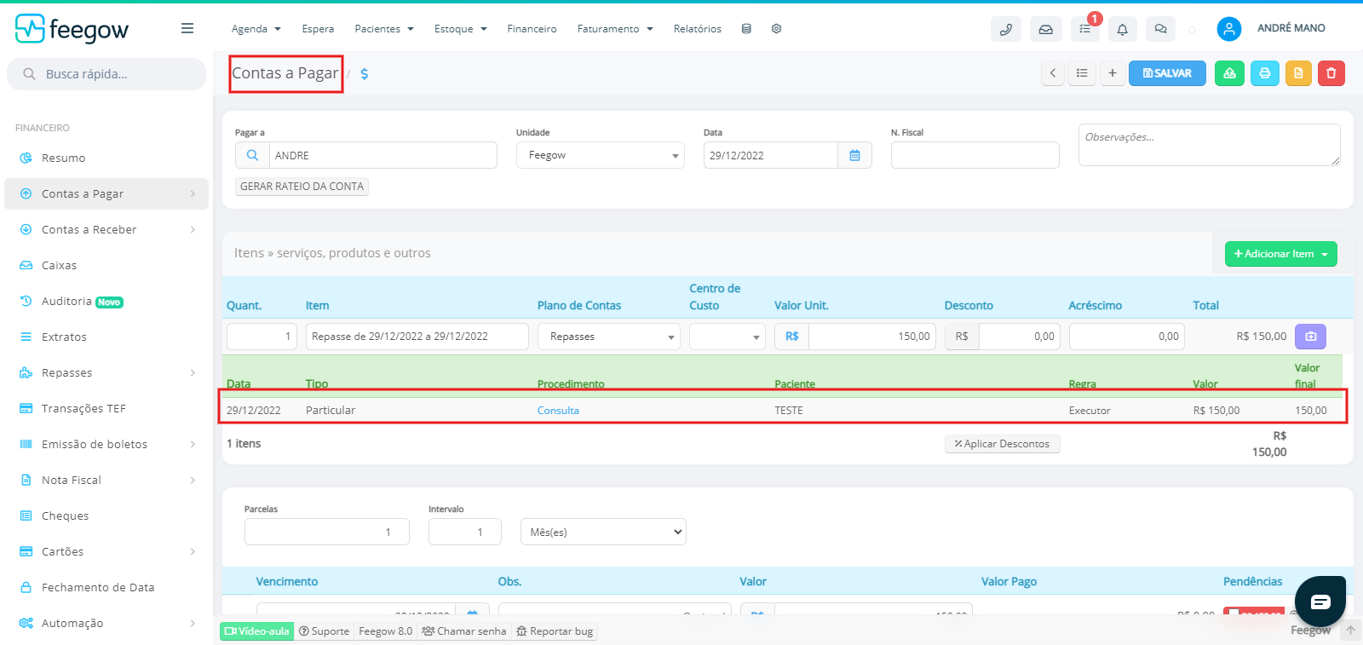Click the Aplicar Descontos button
The height and width of the screenshot is (645, 1363).
[x=1002, y=444]
